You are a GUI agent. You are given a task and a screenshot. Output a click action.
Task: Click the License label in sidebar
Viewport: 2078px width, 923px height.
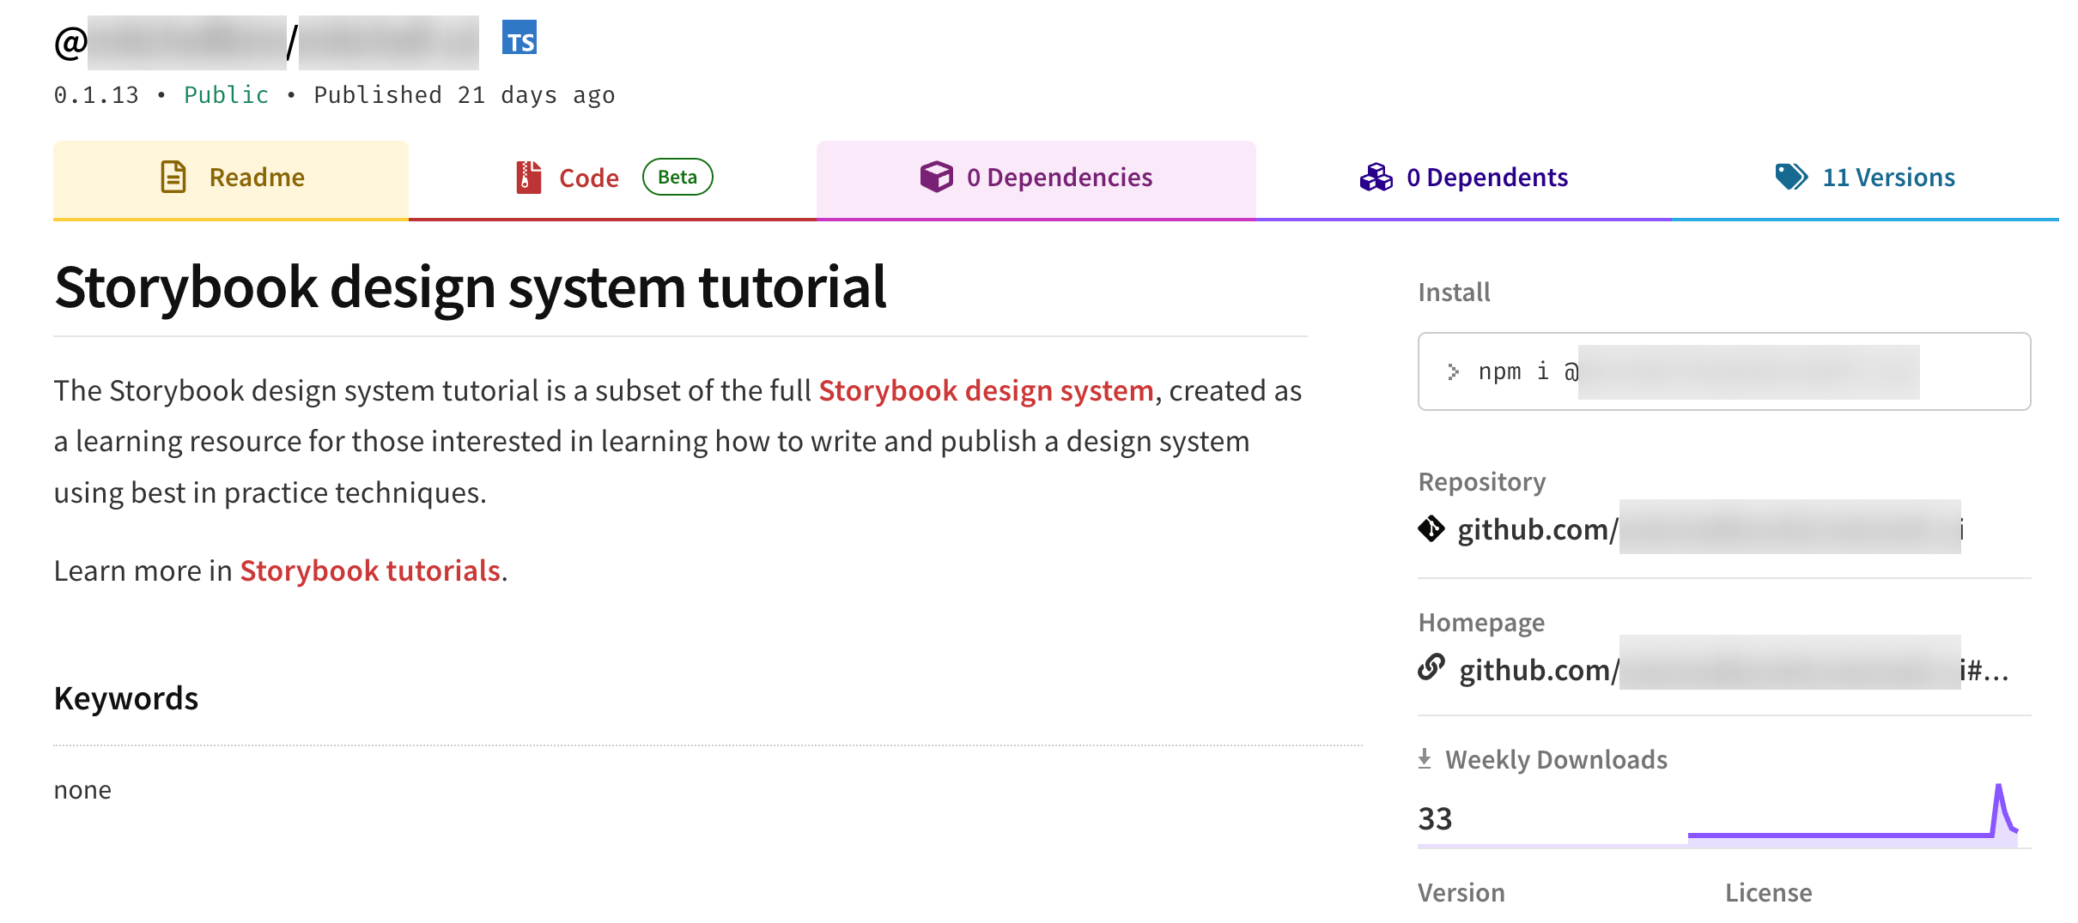click(x=1769, y=892)
